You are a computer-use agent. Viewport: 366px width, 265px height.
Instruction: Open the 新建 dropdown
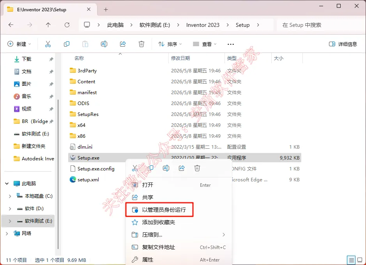click(19, 44)
